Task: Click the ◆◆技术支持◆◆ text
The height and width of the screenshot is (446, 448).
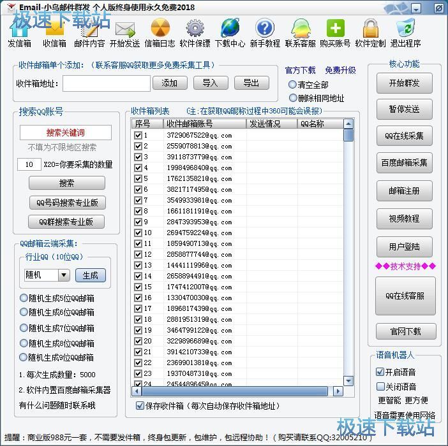Action: click(405, 266)
